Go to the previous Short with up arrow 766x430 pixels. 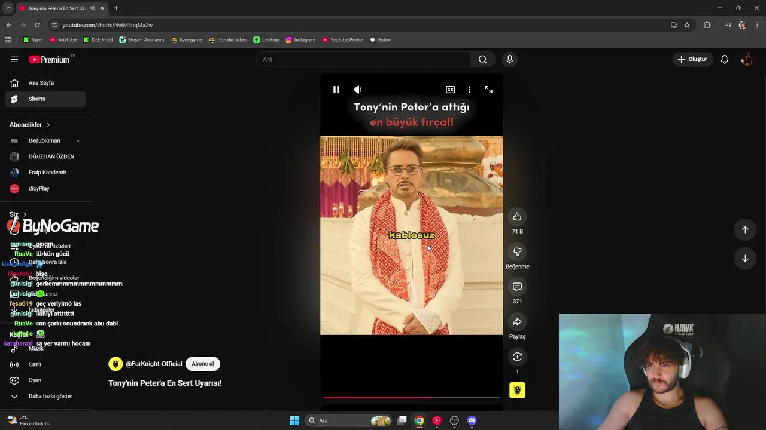[x=745, y=229]
